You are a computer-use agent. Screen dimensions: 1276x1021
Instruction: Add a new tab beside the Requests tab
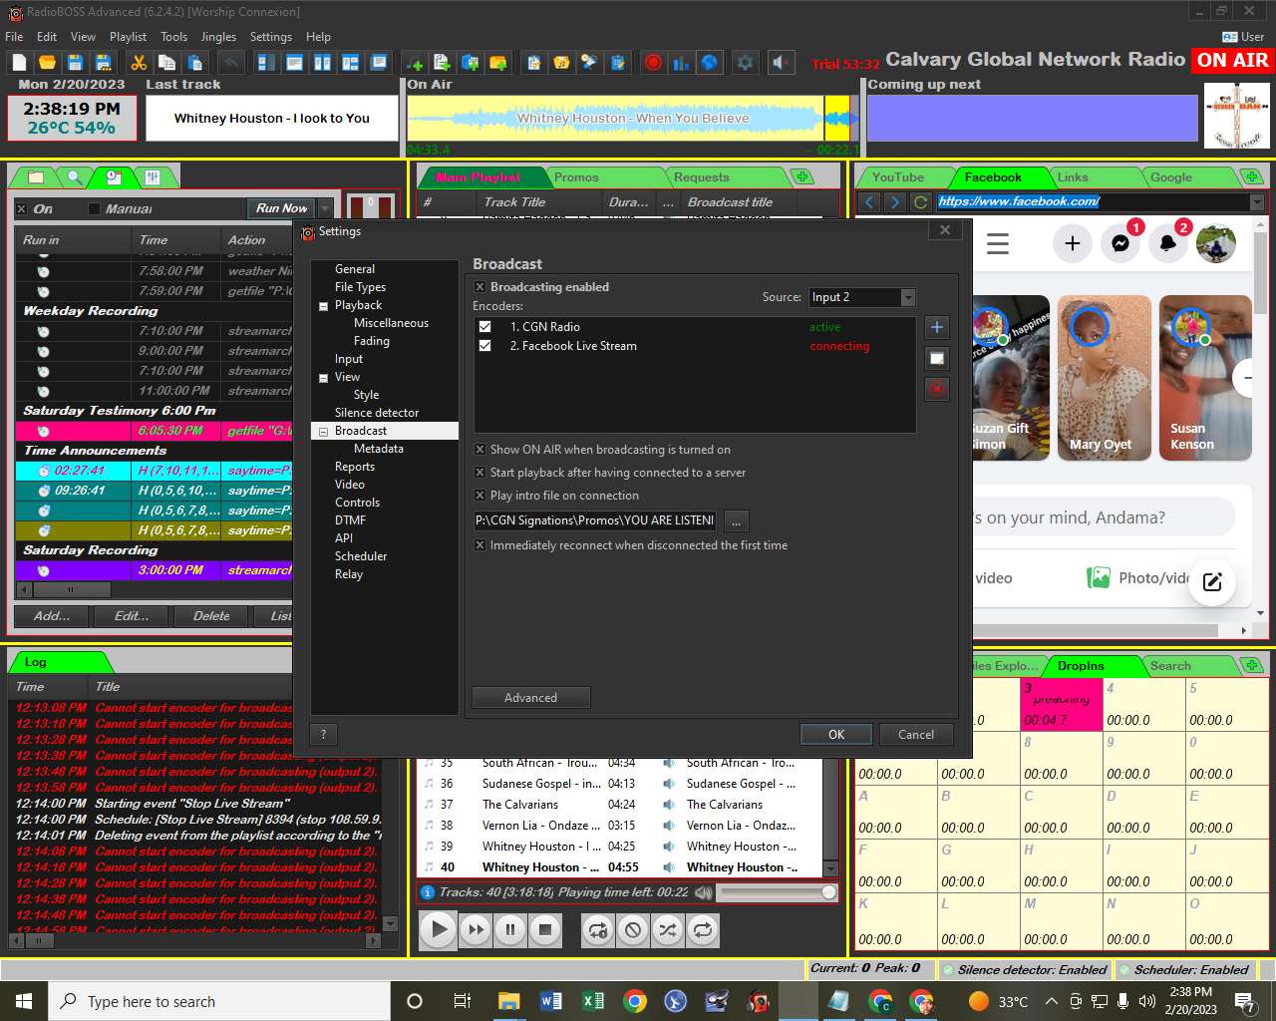801,176
